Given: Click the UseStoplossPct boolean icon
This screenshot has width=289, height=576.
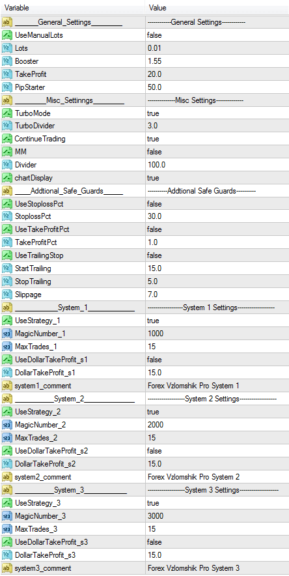Looking at the screenshot, I should click(7, 203).
